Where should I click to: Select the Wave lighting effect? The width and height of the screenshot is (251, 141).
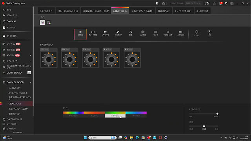pyautogui.click(x=155, y=33)
